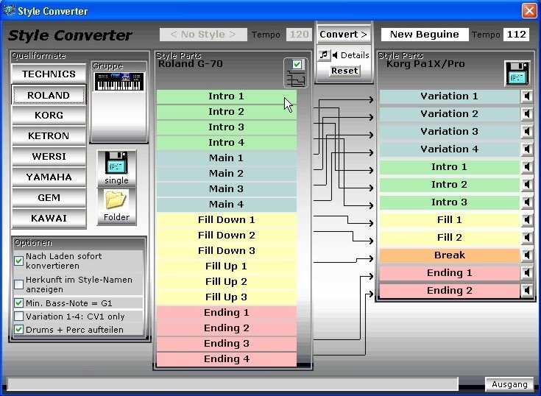The image size is (541, 396).
Task: Click the Ausgang exit button
Action: (509, 384)
